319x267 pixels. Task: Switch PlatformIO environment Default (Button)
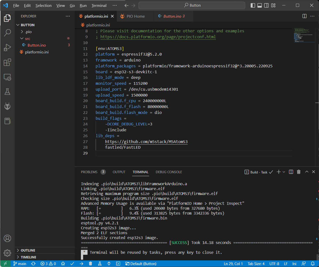[141, 264]
